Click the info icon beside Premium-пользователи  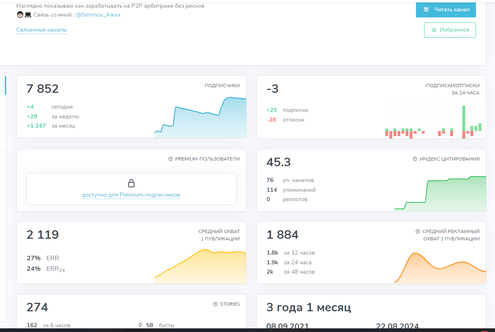point(171,159)
